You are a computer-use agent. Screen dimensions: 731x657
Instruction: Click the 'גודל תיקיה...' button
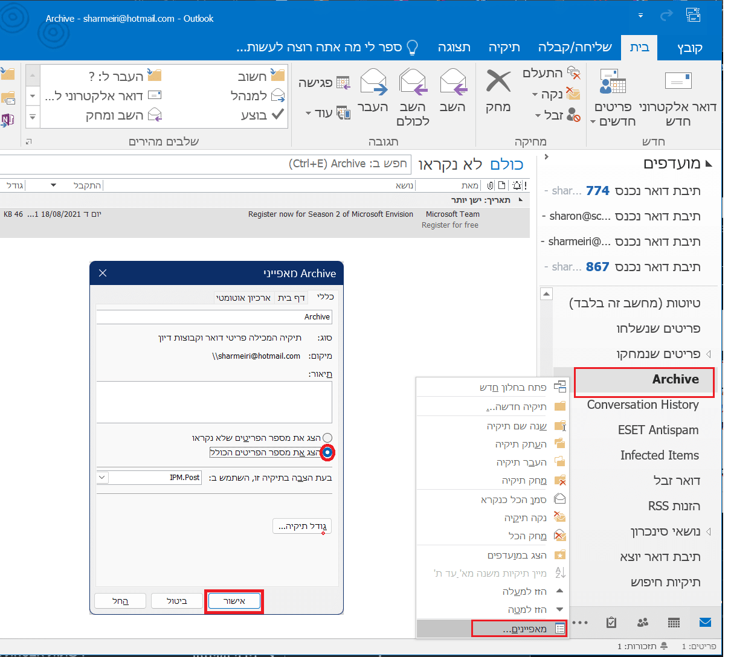tap(302, 527)
